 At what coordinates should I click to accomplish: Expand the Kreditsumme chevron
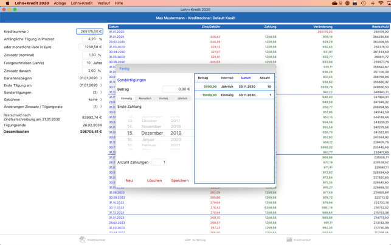click(28, 32)
